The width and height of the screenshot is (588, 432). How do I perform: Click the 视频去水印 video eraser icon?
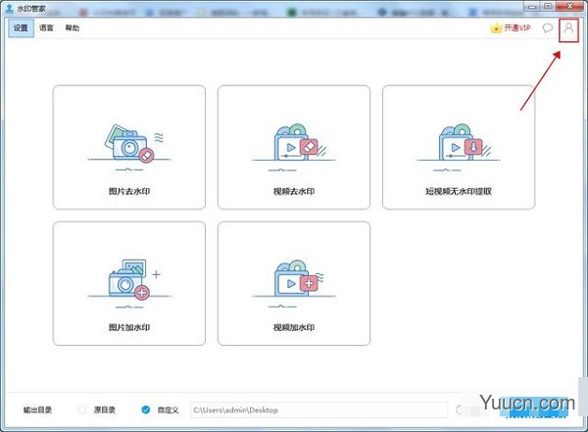click(x=294, y=148)
